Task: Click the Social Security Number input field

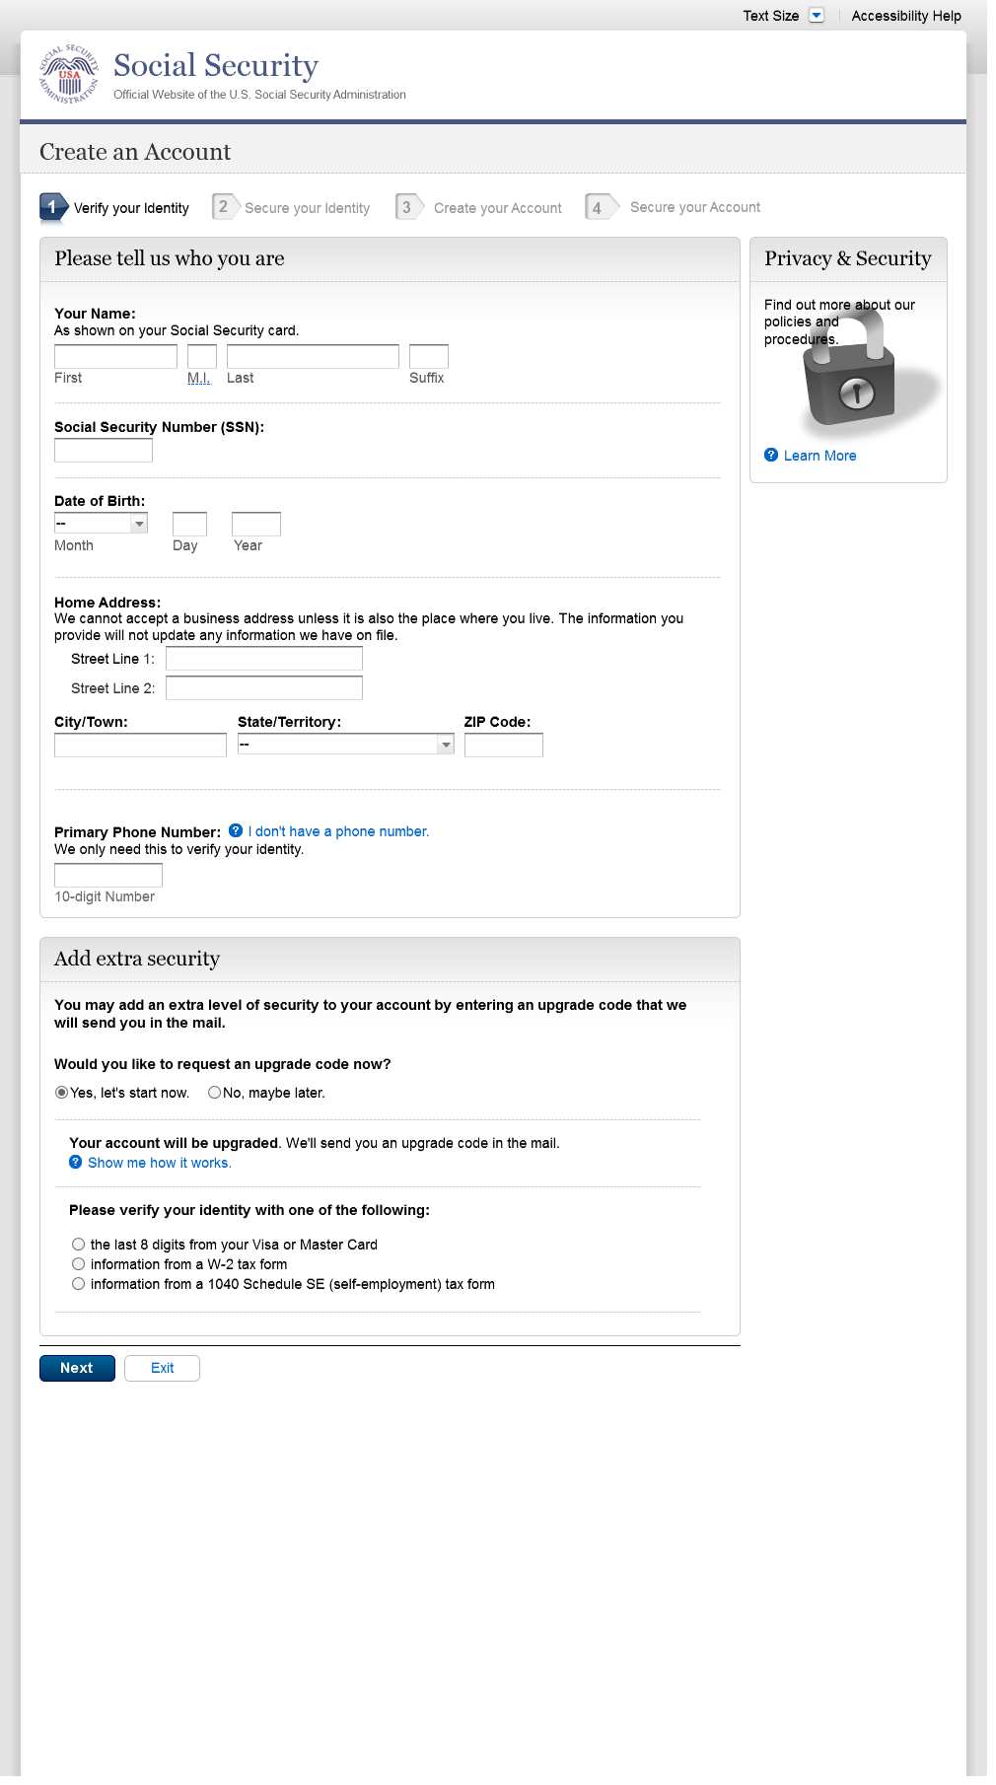Action: coord(104,451)
